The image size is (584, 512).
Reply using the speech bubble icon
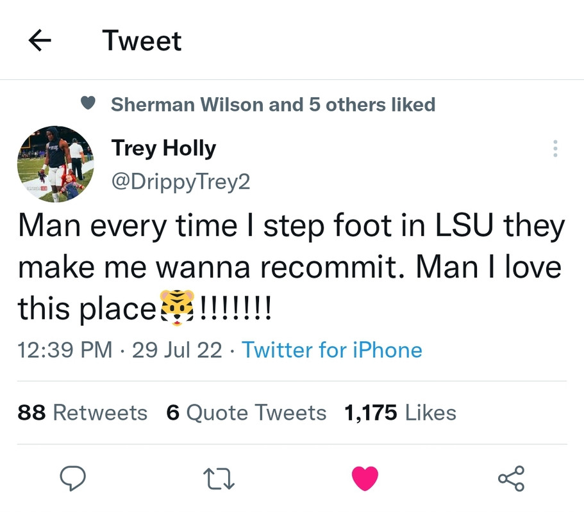73,478
